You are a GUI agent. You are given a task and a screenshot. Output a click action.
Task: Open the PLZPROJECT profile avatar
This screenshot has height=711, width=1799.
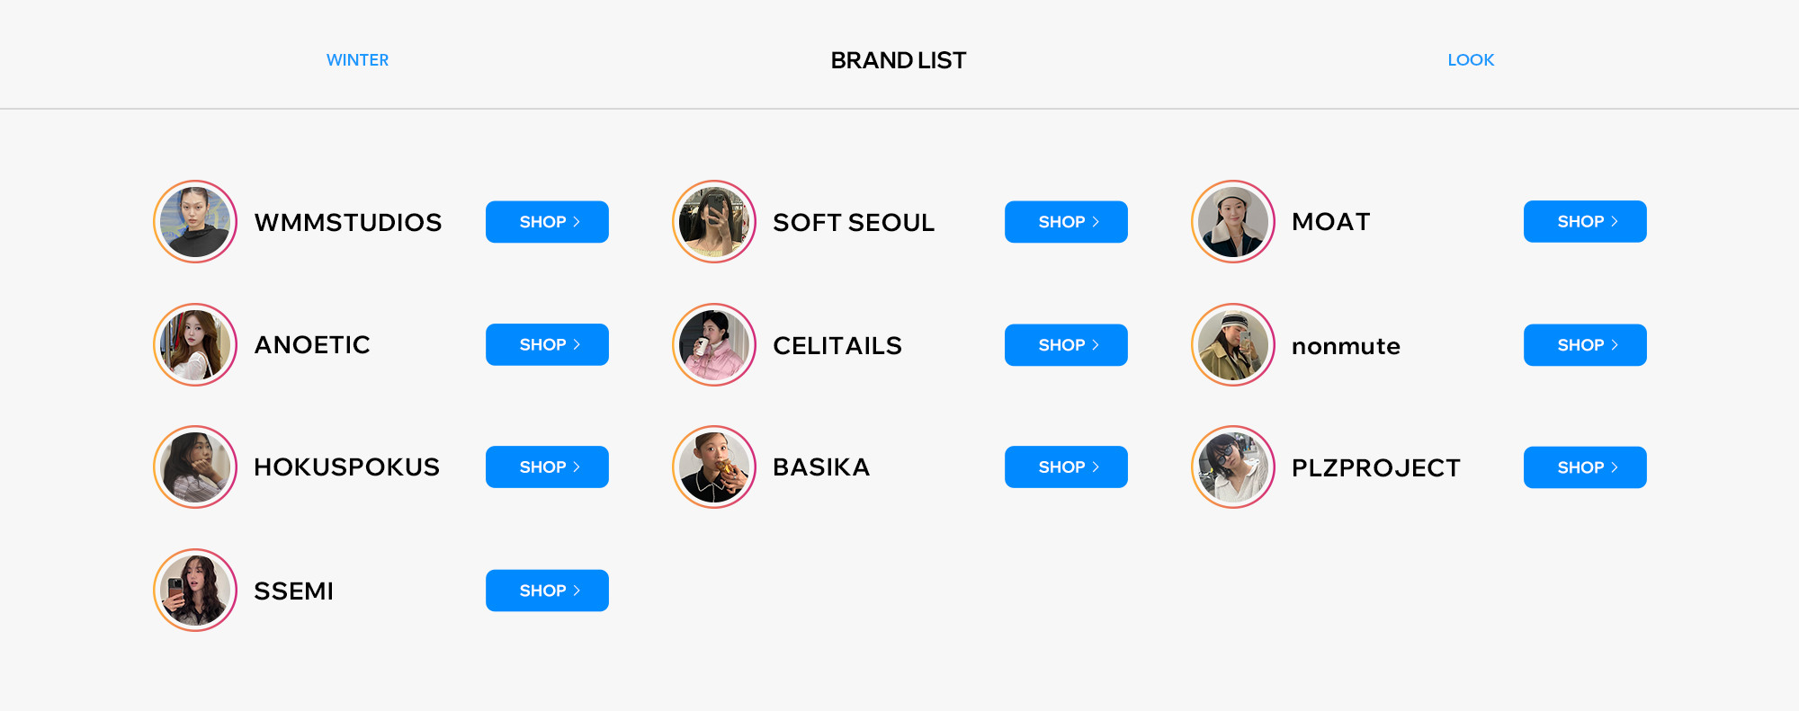[x=1233, y=467]
